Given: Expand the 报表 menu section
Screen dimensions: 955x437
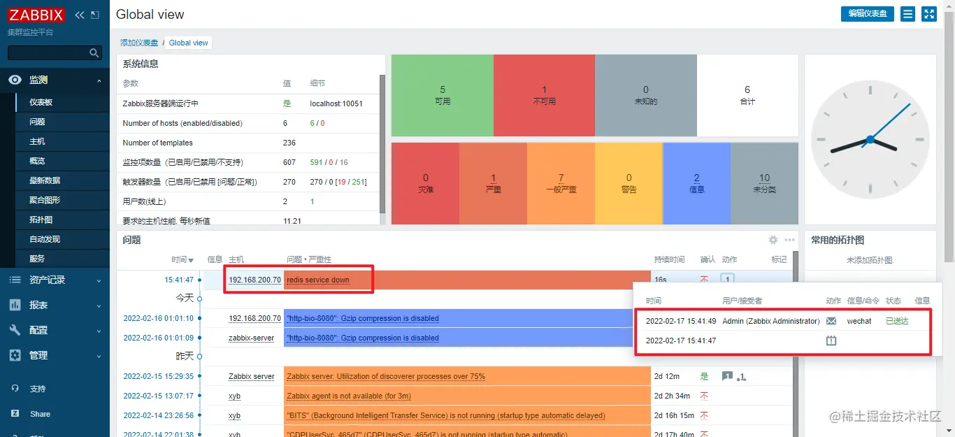Looking at the screenshot, I should [x=55, y=305].
